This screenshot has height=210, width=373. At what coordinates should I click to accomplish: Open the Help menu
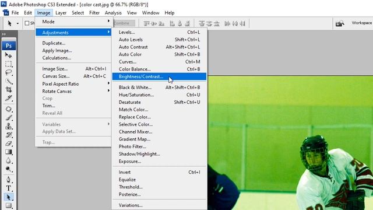click(x=170, y=13)
